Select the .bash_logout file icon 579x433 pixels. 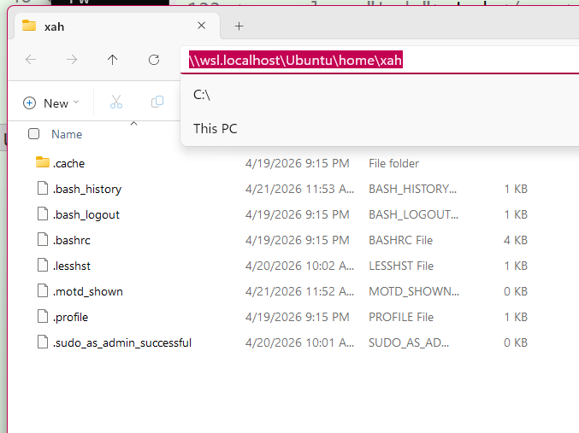pyautogui.click(x=43, y=214)
